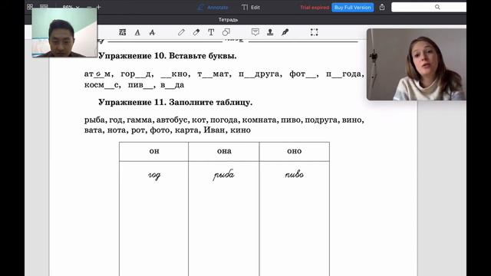Screen dimensions: 491x276
Task: Click handwritten рыба in the table
Action: (223, 175)
